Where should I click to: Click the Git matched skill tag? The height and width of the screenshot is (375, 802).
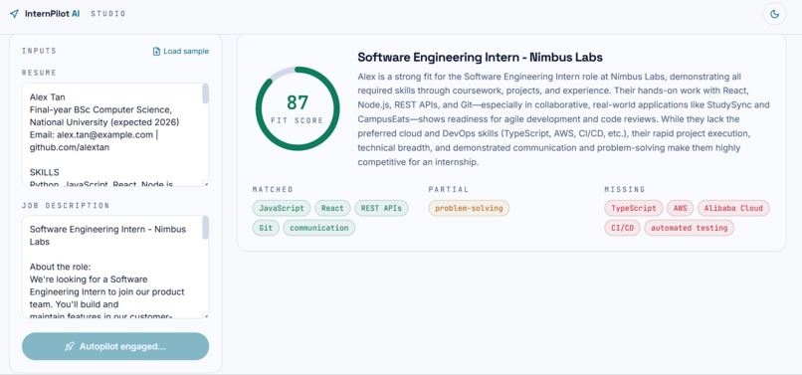(x=266, y=228)
